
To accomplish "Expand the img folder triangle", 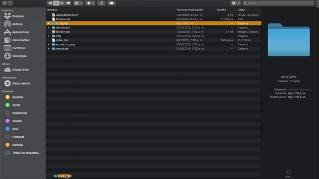I will click(49, 36).
